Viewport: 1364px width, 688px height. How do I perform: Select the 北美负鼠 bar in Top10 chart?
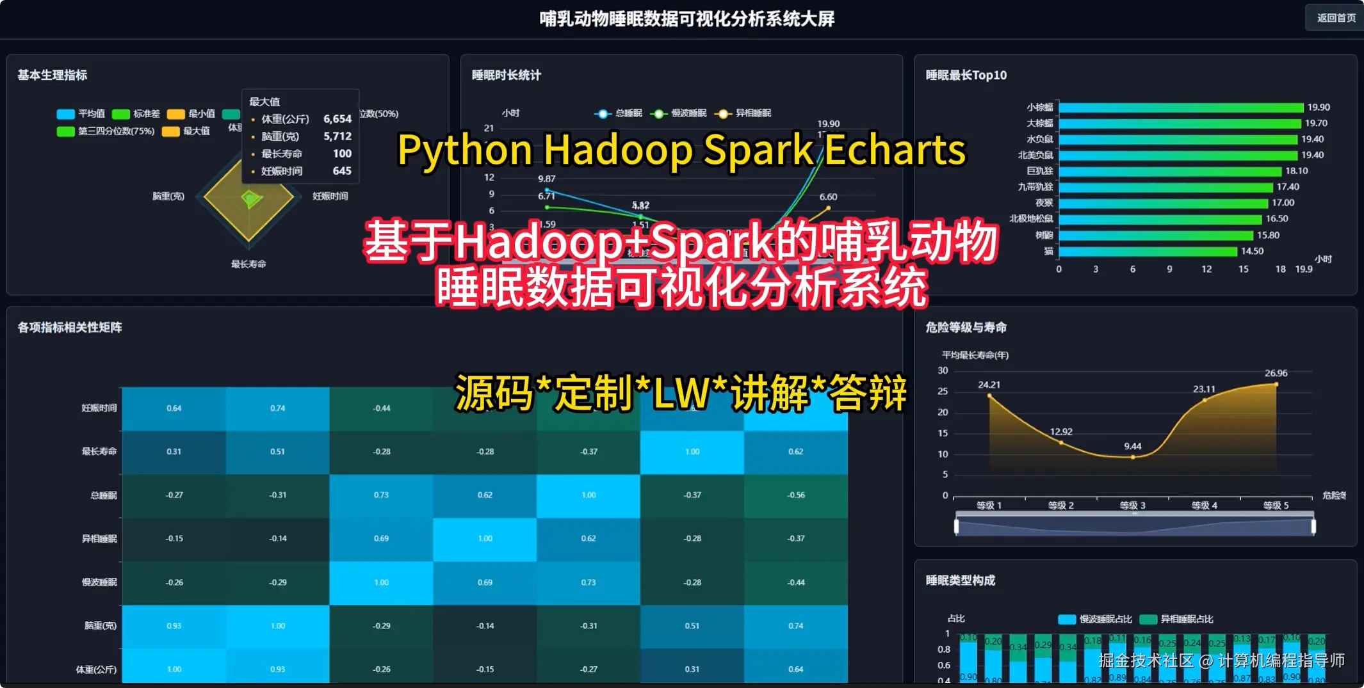1178,155
